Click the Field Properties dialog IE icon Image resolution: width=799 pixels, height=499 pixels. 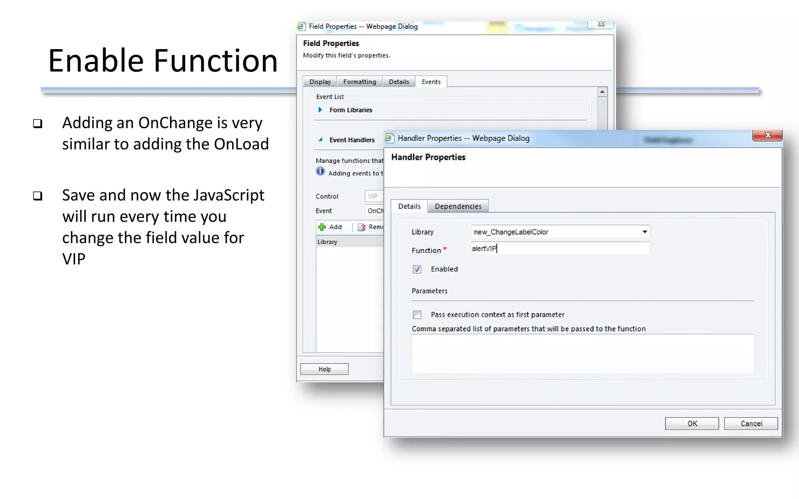point(301,27)
